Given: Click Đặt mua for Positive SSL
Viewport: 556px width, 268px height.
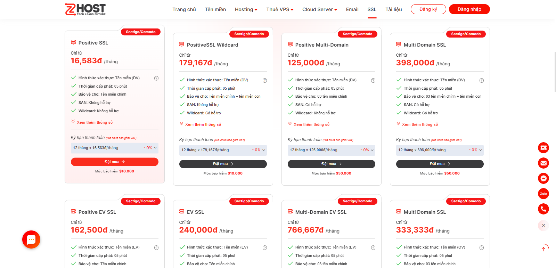Looking at the screenshot, I should coord(115,162).
